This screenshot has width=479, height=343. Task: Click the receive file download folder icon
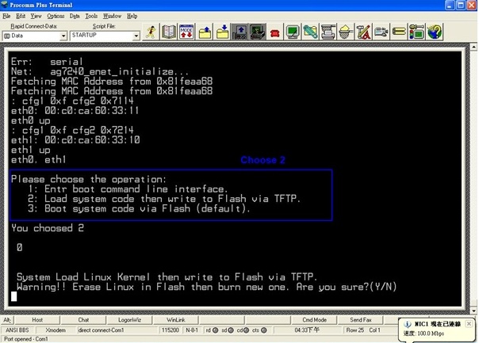click(x=223, y=32)
